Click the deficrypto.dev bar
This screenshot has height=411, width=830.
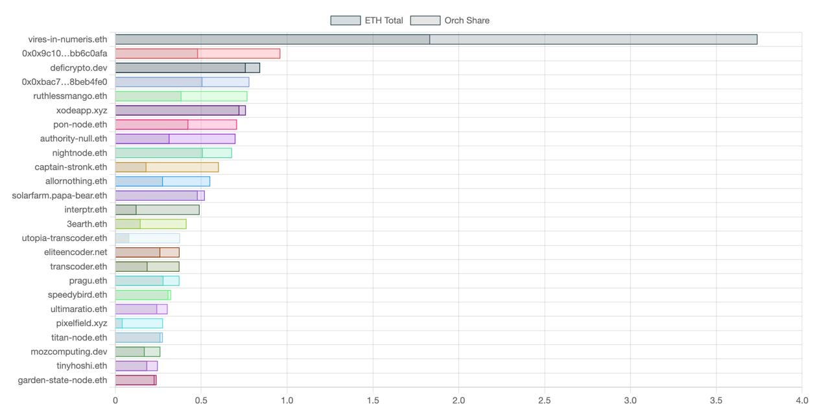(x=187, y=68)
